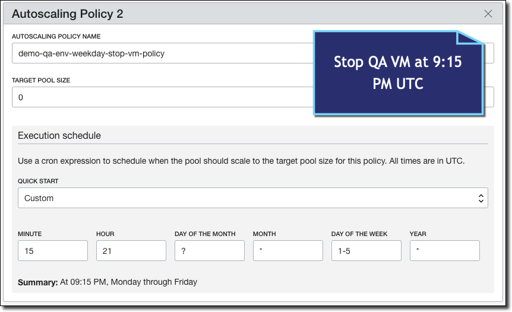Viewport: 512px width, 312px height.
Task: Click the Autoscaling Policy 2 title
Action: 68,14
